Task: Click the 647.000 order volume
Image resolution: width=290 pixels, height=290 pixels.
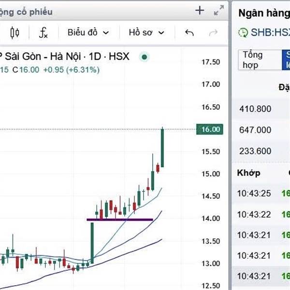Action: (x=255, y=130)
